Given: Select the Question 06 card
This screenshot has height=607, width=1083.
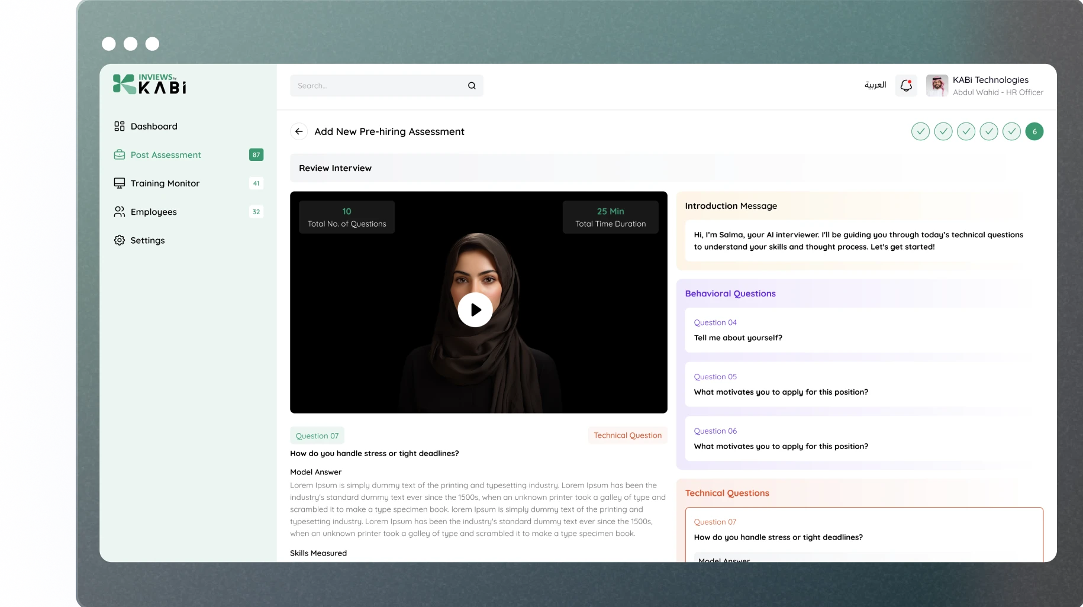Looking at the screenshot, I should (x=864, y=438).
